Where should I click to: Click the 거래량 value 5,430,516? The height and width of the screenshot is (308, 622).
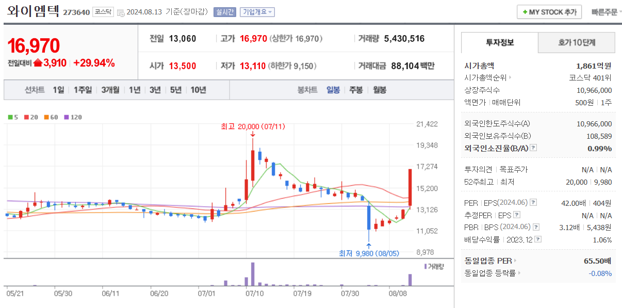click(404, 38)
